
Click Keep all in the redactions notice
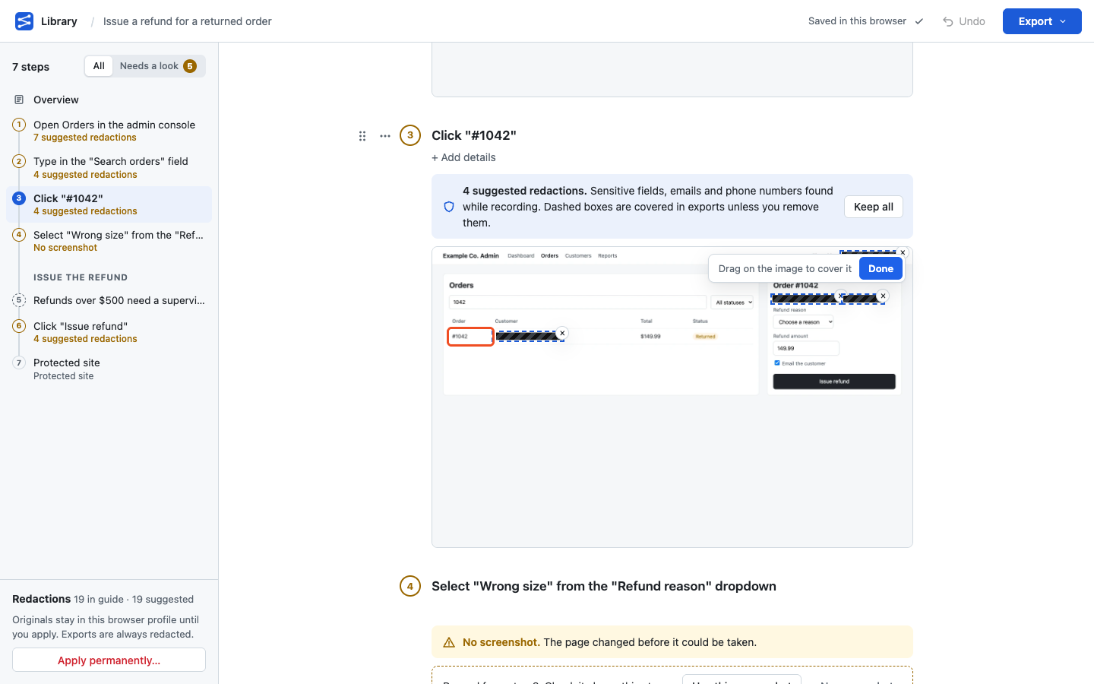tap(874, 207)
